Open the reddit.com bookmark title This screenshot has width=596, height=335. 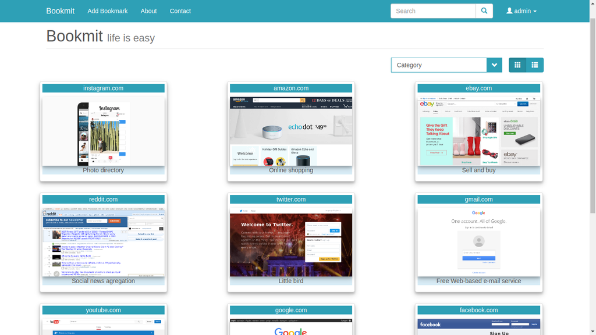point(104,199)
